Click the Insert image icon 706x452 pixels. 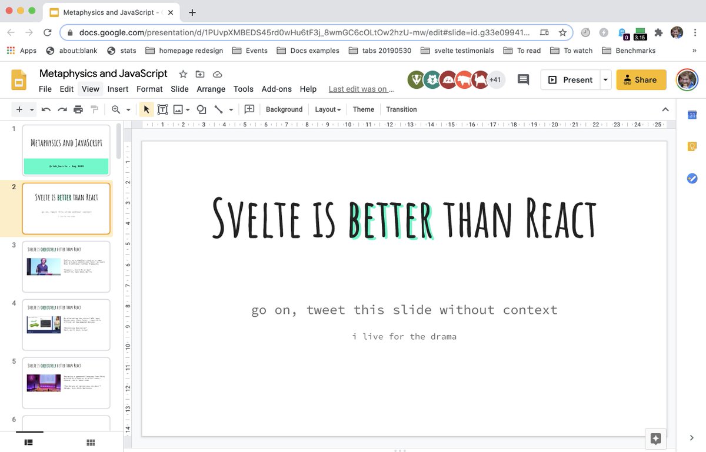click(178, 109)
